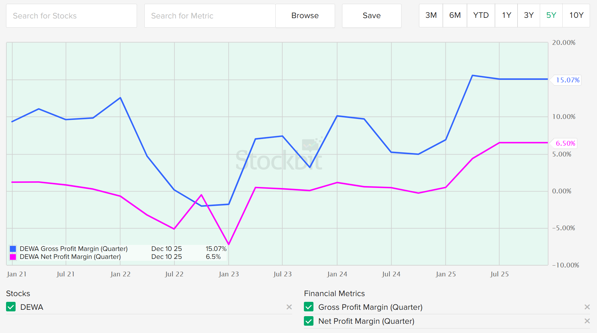
Task: Click the −5.00% y-axis label
Action: point(564,228)
